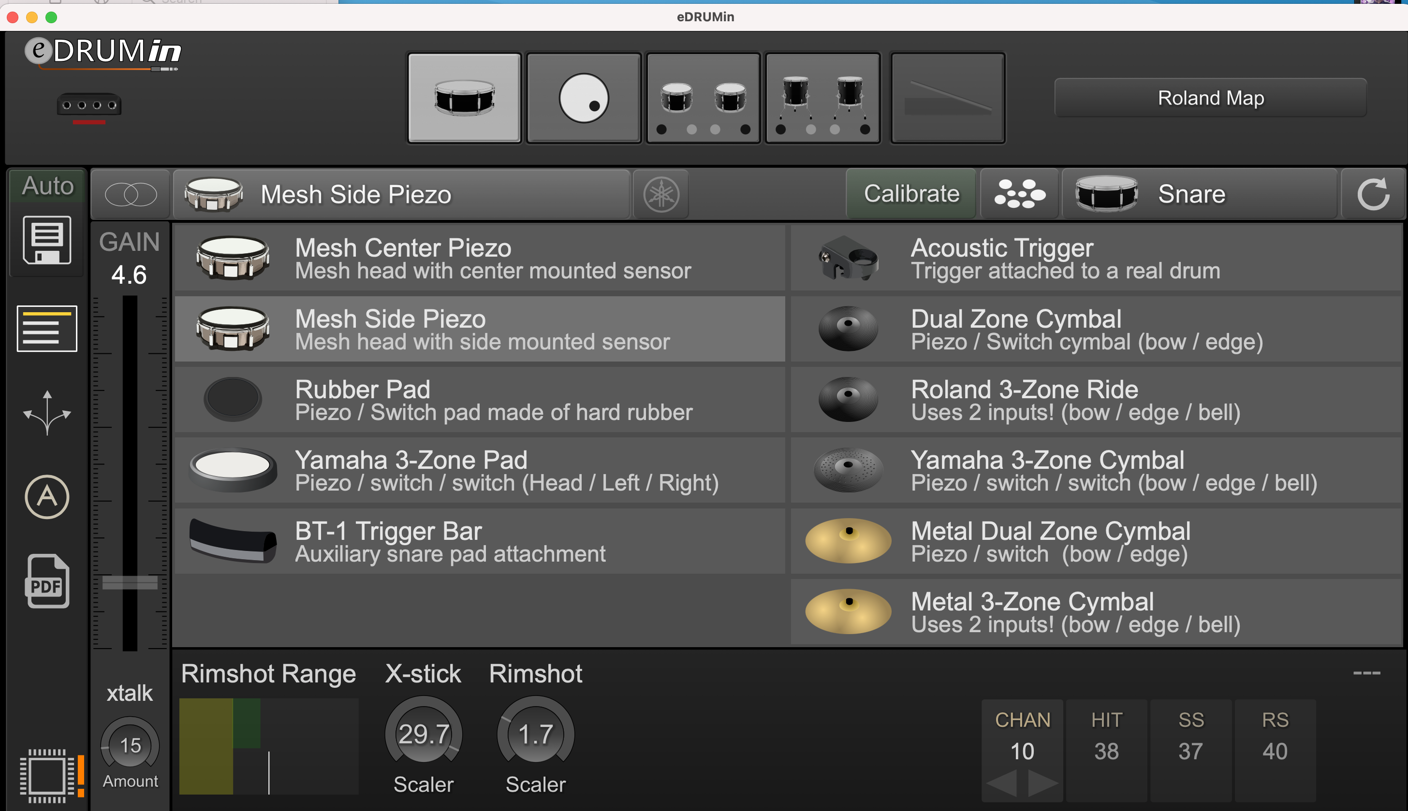The width and height of the screenshot is (1408, 811).
Task: Click the reset/refresh button
Action: click(x=1374, y=193)
